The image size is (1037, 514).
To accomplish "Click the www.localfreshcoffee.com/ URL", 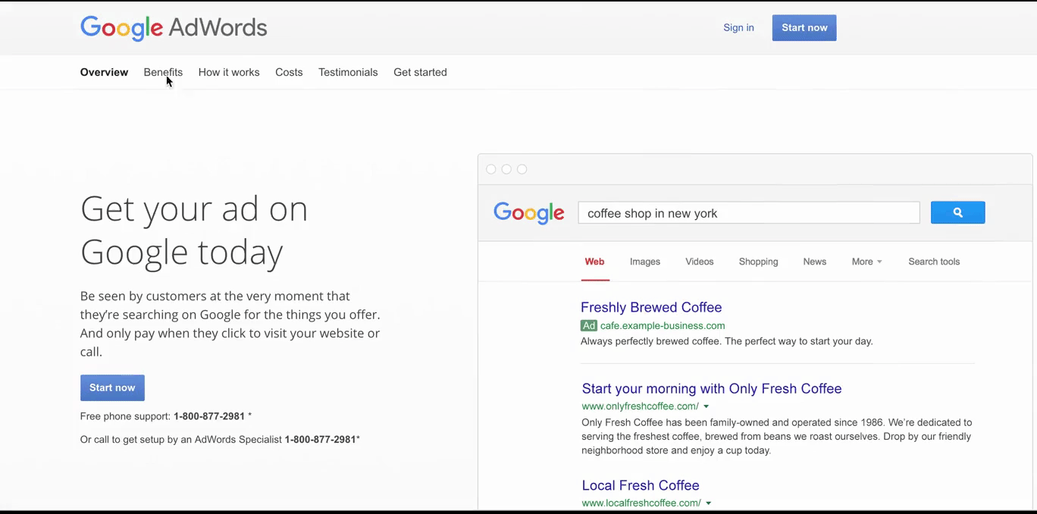I will point(641,503).
